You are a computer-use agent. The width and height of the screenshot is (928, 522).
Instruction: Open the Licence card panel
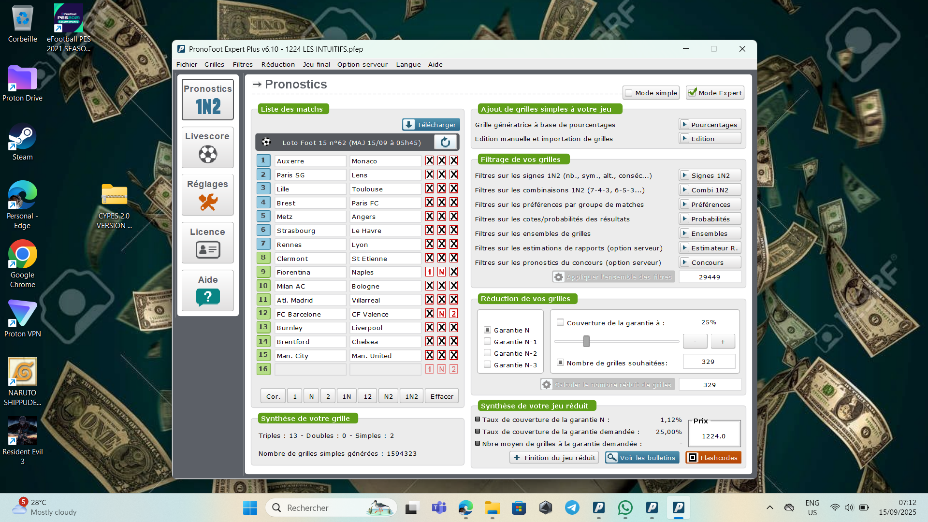click(207, 243)
